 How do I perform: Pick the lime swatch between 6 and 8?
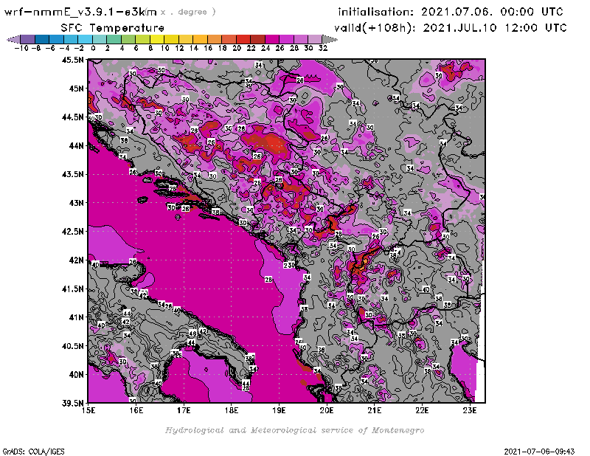[142, 39]
